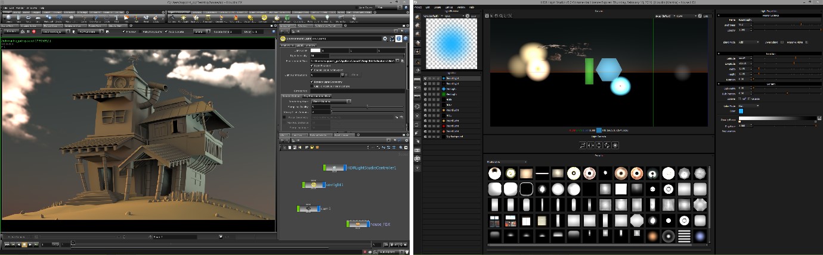The height and width of the screenshot is (255, 823).
Task: Add an Environment Light from the shelf
Action: 264,18
